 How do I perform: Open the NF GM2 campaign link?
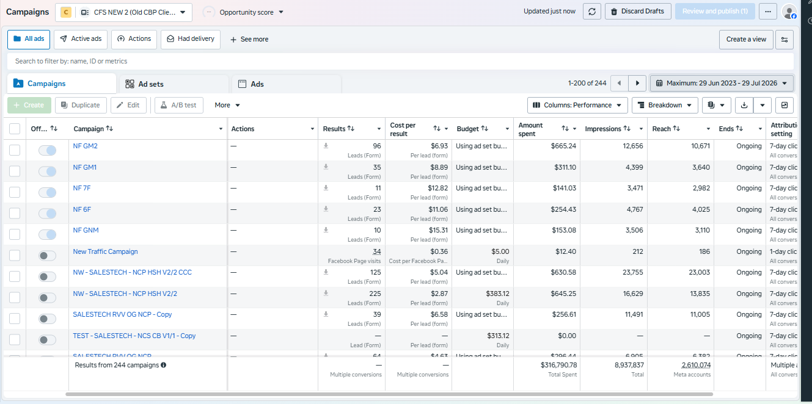pyautogui.click(x=86, y=146)
